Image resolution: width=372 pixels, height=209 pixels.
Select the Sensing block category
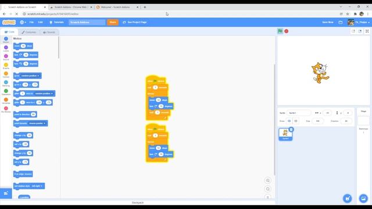[6, 84]
